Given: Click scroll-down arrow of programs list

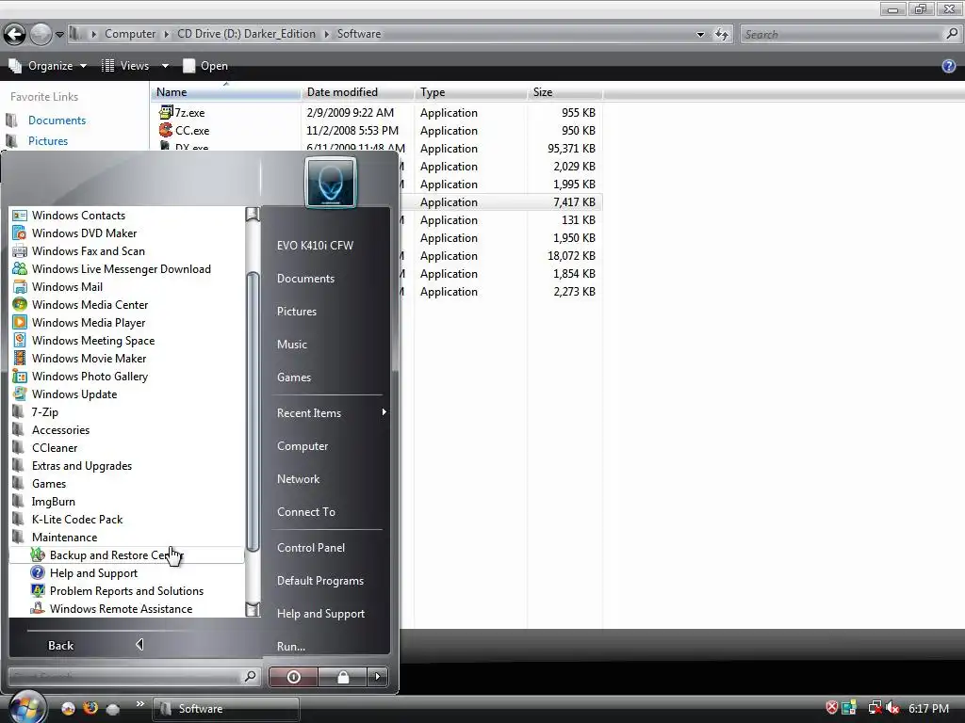Looking at the screenshot, I should 253,609.
